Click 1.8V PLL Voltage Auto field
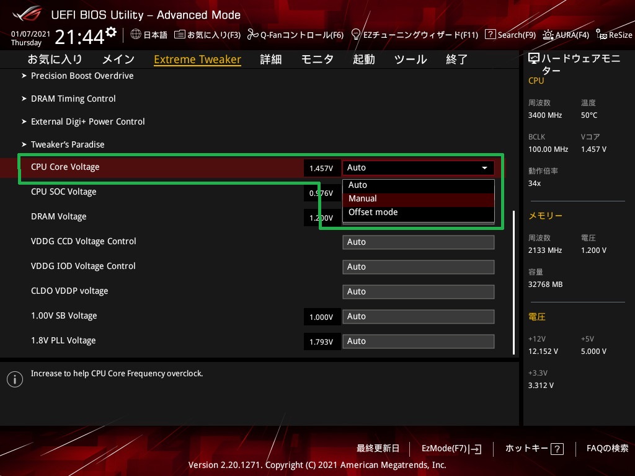This screenshot has height=476, width=635. tap(419, 342)
